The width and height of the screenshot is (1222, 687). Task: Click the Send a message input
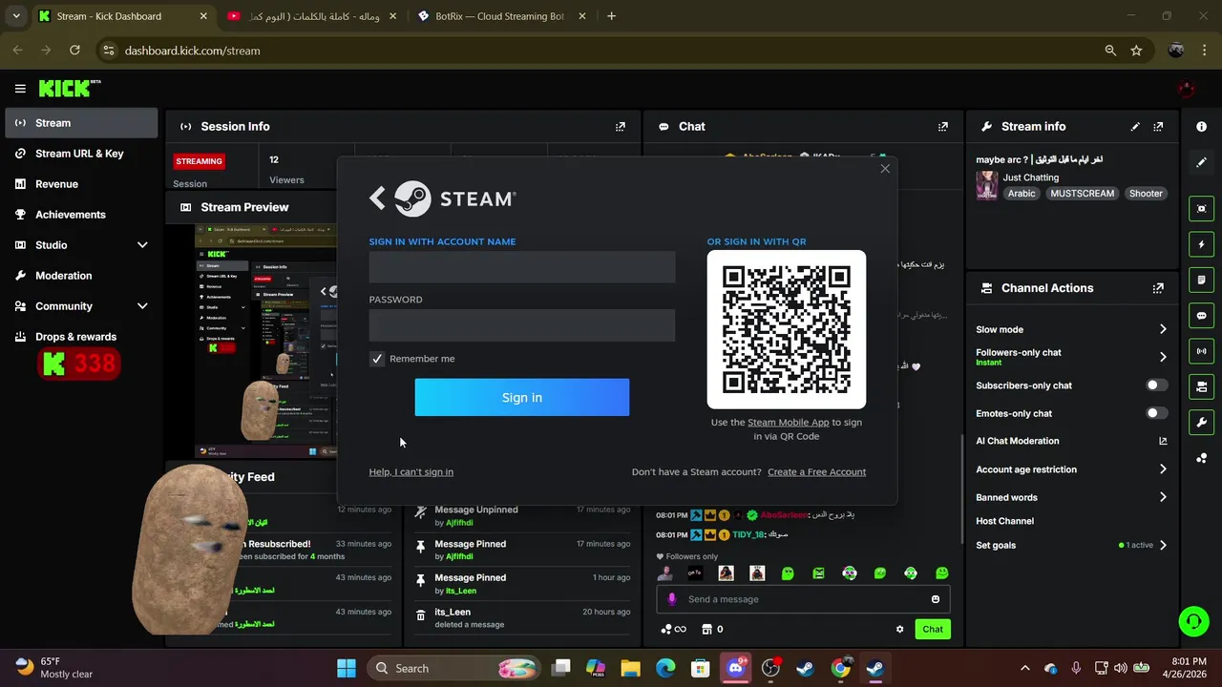[x=803, y=599]
